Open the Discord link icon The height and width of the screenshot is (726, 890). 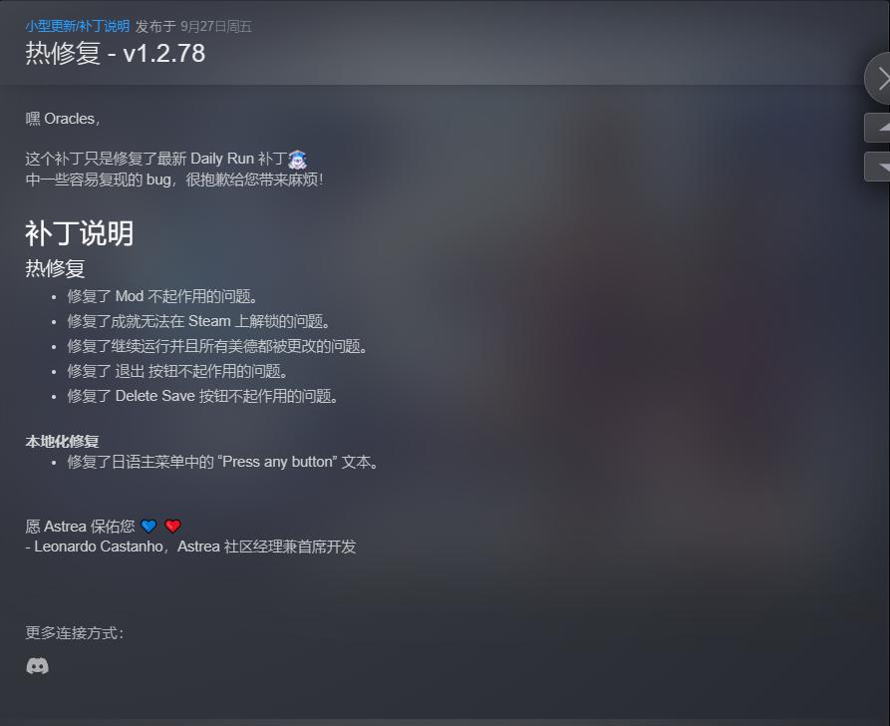pyautogui.click(x=38, y=666)
